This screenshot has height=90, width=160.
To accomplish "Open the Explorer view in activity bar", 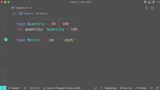I will [4, 9].
